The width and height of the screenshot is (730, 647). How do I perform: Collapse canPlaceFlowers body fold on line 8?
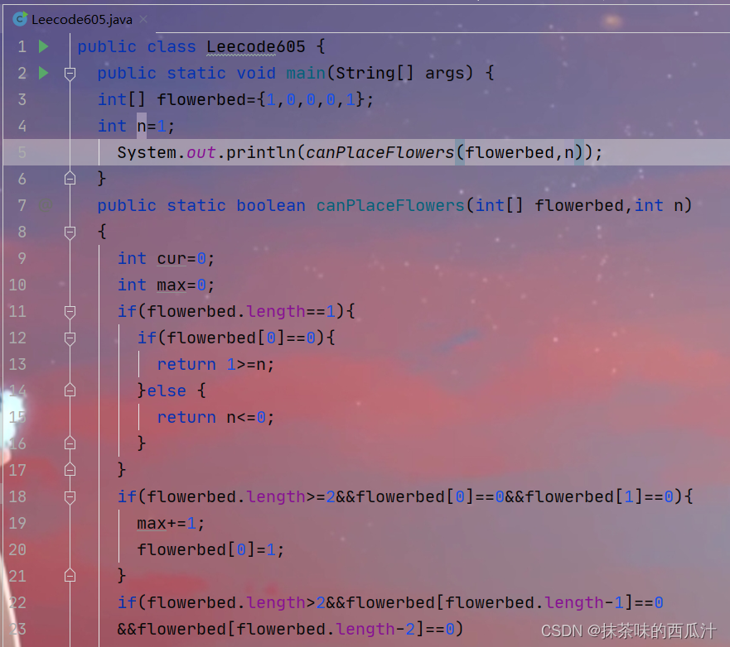point(70,232)
